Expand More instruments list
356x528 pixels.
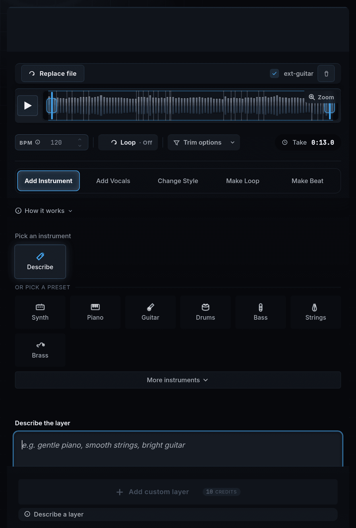tap(178, 380)
